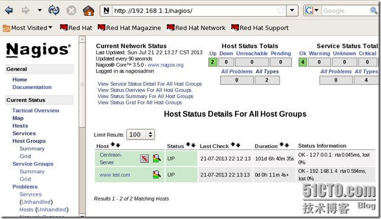Click the Unknown service status header
This screenshot has height=219, width=381.
(x=344, y=53)
